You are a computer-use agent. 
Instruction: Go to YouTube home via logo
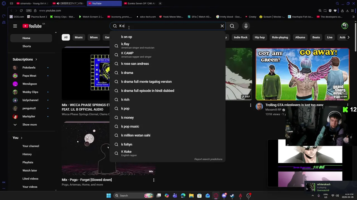tap(32, 26)
